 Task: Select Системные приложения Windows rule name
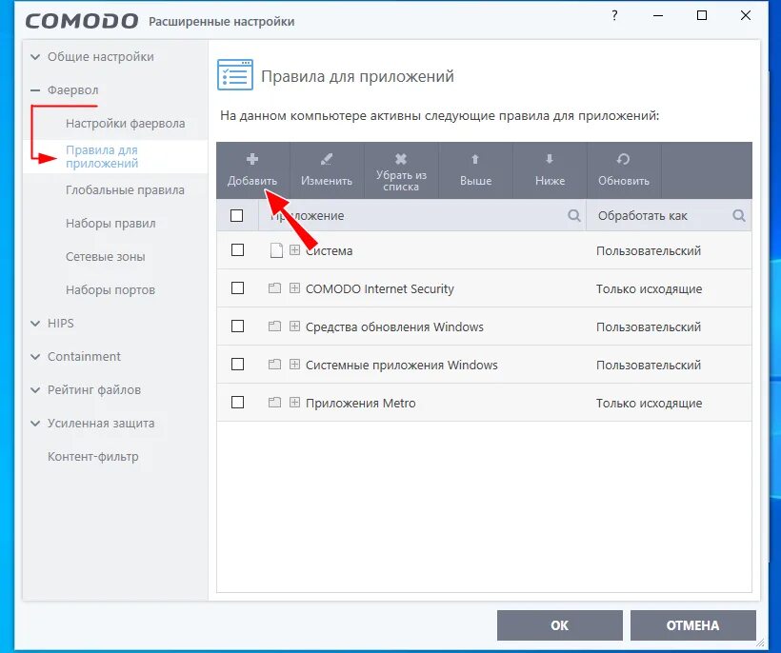pos(402,365)
